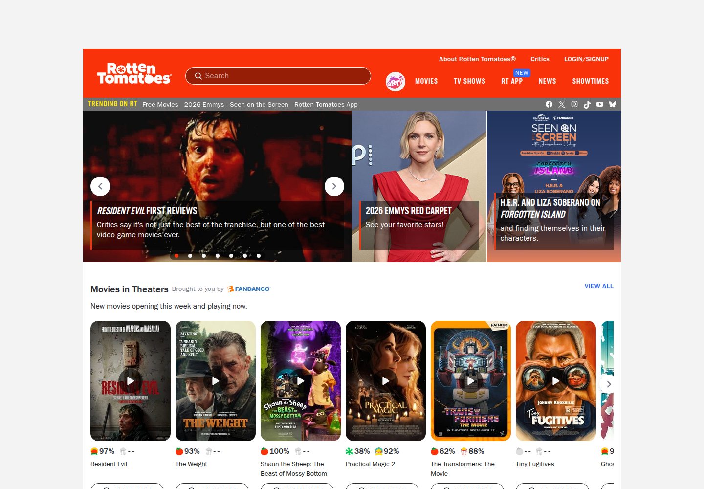The image size is (704, 489).
Task: Open Tiny Fugitives movie title
Action: (535, 464)
